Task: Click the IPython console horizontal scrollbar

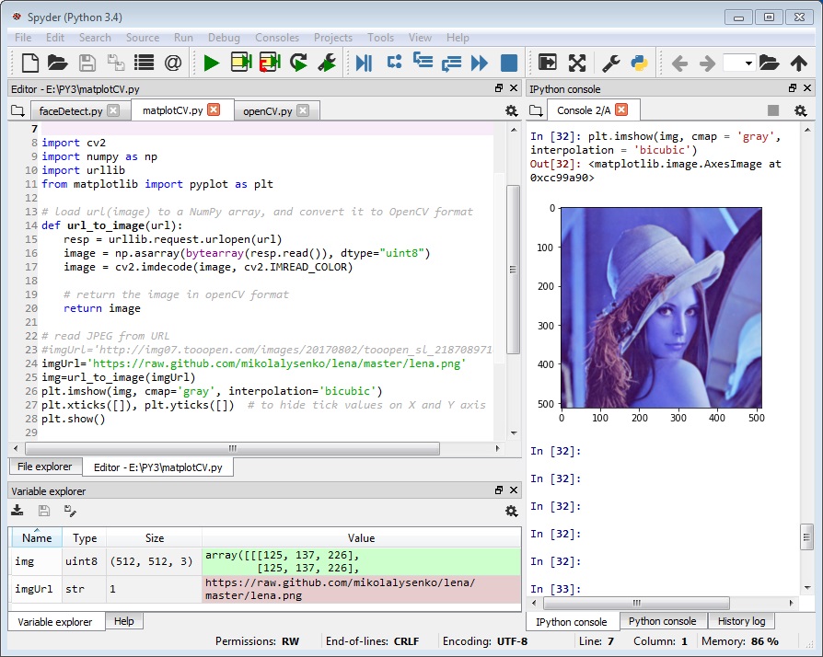Action: click(636, 603)
